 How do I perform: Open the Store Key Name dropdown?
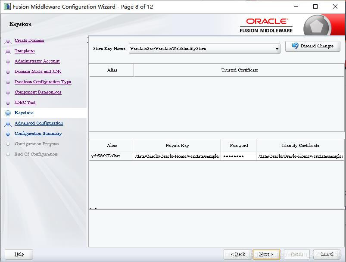[205, 49]
